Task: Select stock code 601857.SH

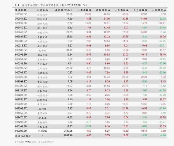Action: [21, 113]
